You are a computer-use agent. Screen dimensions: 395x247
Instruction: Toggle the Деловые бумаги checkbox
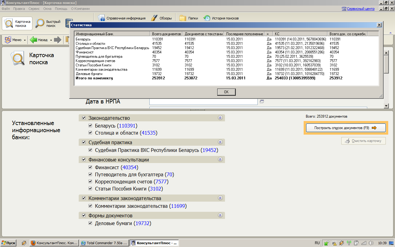(x=90, y=223)
